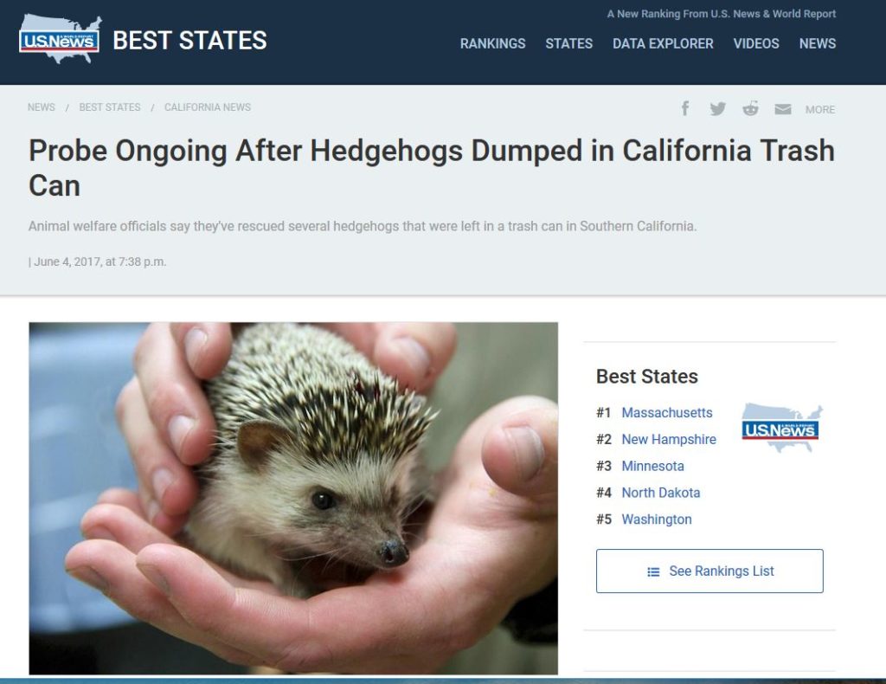The image size is (886, 684).
Task: Open the States menu item
Action: click(x=569, y=43)
